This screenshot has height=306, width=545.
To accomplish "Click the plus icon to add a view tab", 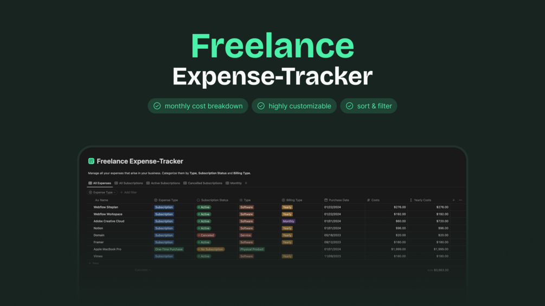I will pos(246,183).
